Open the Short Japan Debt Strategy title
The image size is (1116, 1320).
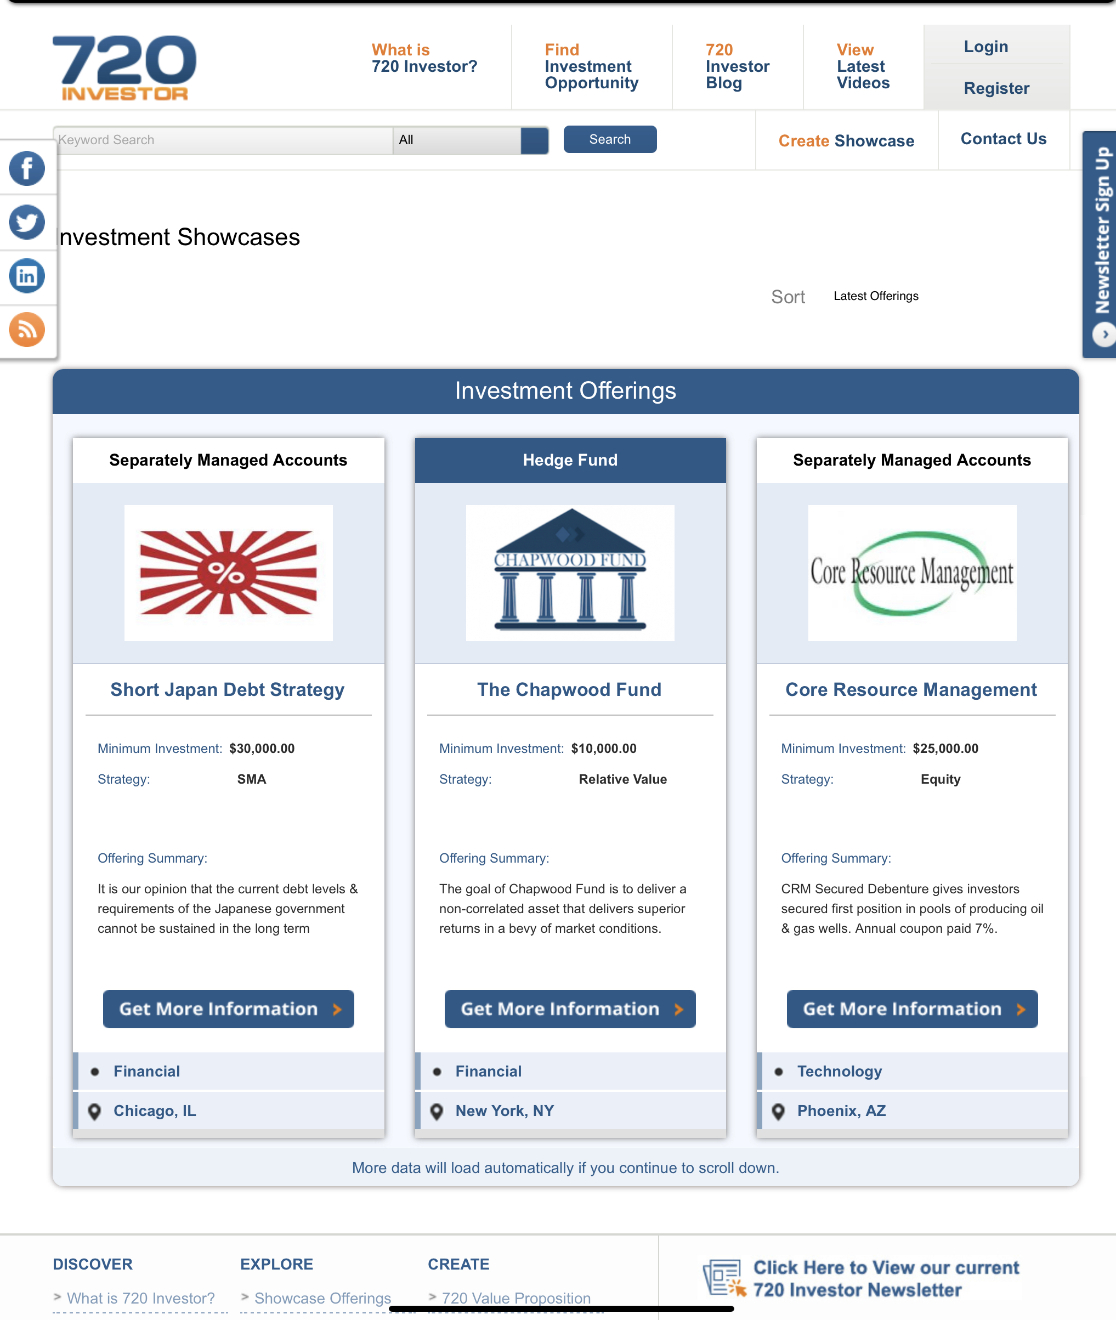click(x=227, y=689)
